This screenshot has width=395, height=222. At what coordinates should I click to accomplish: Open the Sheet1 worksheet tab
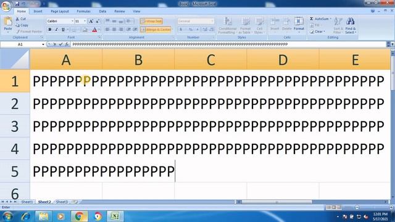pos(27,202)
